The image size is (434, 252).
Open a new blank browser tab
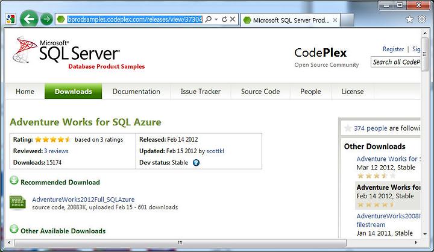tap(347, 20)
